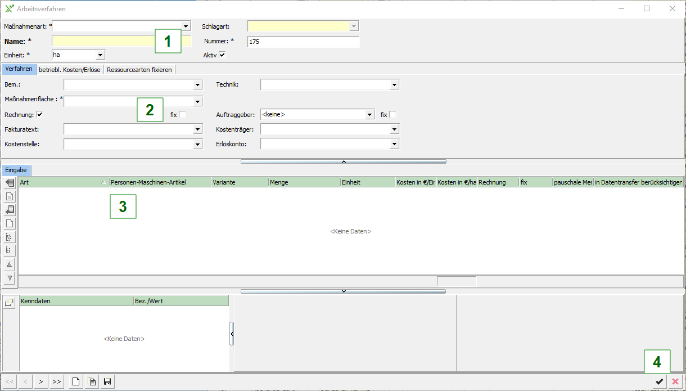686x391 pixels.
Task: Expand the Einheit dropdown showing ha
Action: [x=100, y=55]
